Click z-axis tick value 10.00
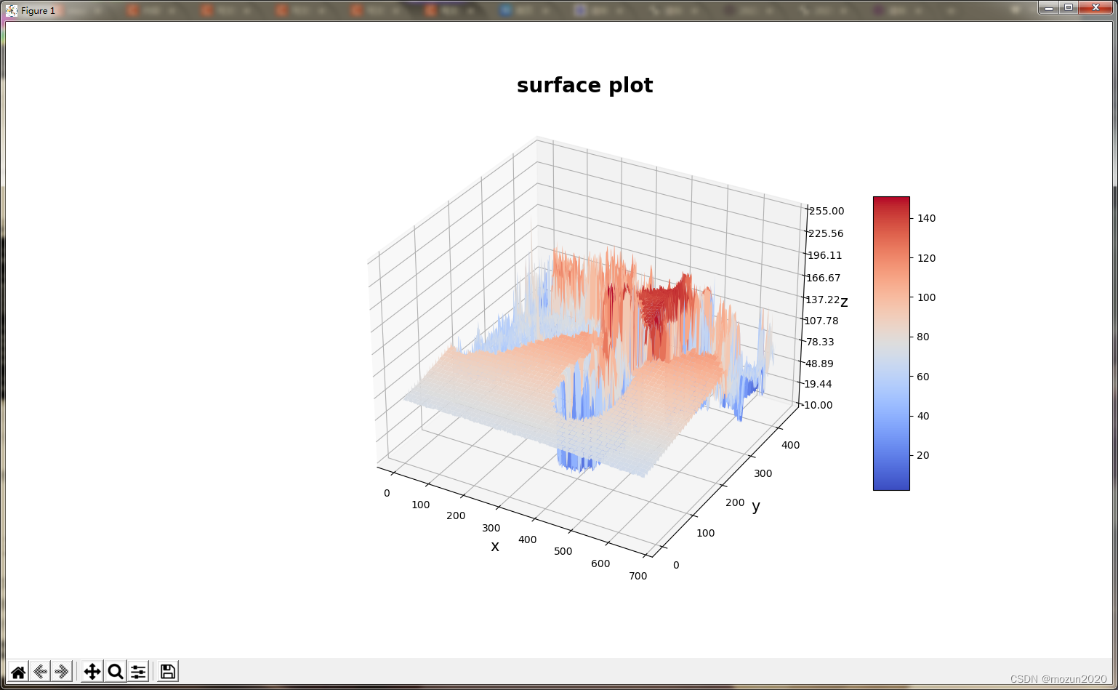1118x690 pixels. click(818, 405)
